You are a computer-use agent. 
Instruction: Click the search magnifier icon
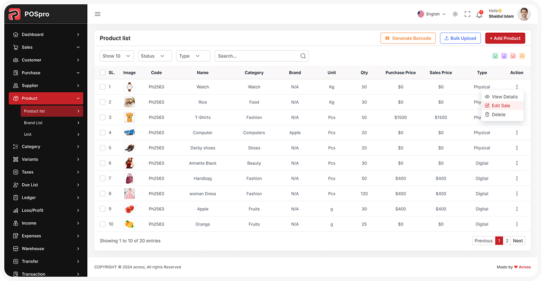tap(303, 56)
